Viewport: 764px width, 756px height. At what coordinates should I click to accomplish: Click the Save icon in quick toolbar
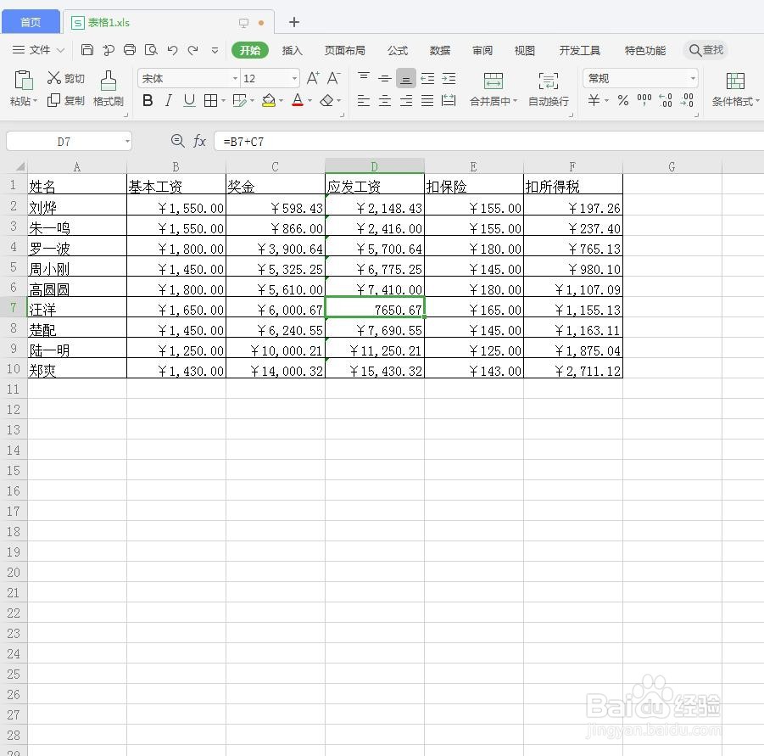[x=87, y=50]
